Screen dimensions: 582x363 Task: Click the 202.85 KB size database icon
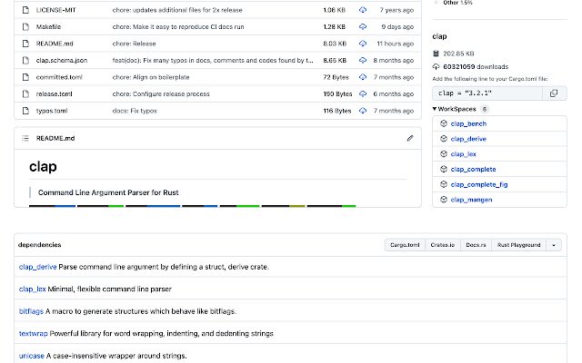[x=436, y=54]
